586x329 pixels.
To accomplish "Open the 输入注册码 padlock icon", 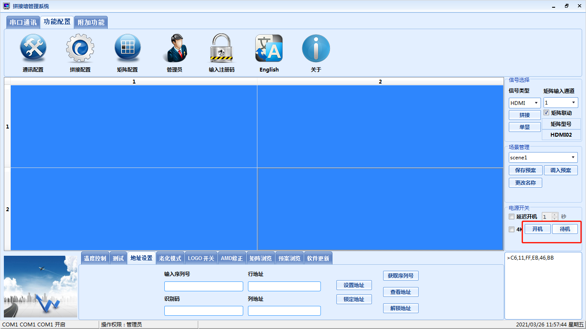I will pos(221,48).
